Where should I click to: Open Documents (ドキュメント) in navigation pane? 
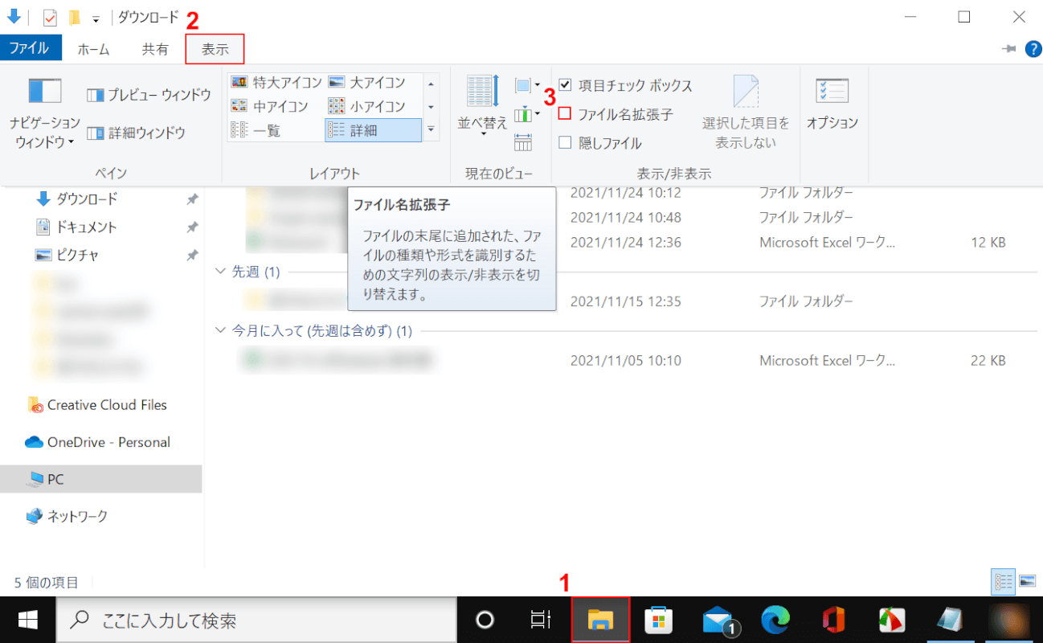click(77, 227)
